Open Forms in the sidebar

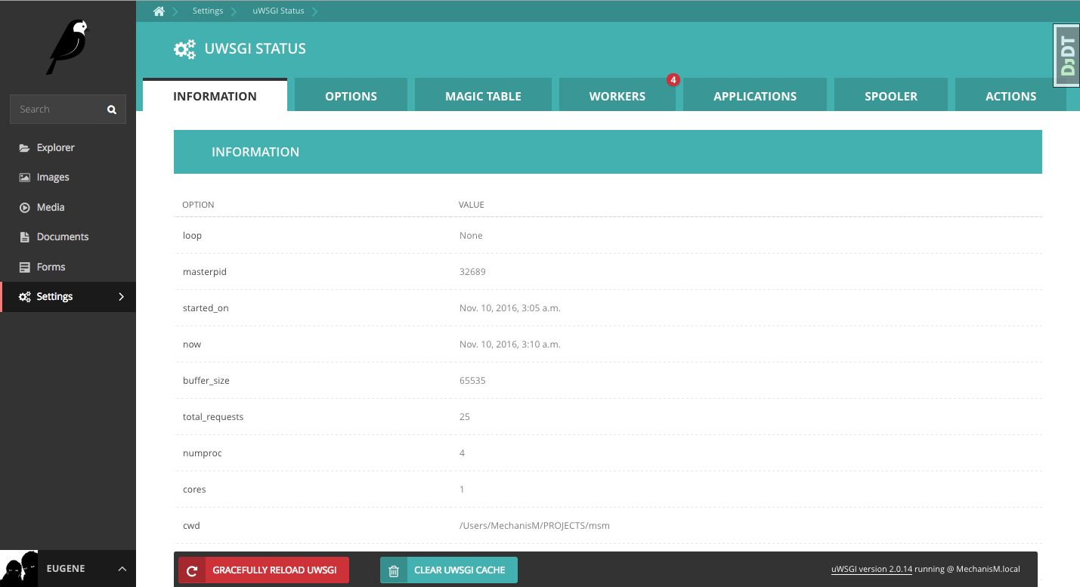tap(51, 267)
